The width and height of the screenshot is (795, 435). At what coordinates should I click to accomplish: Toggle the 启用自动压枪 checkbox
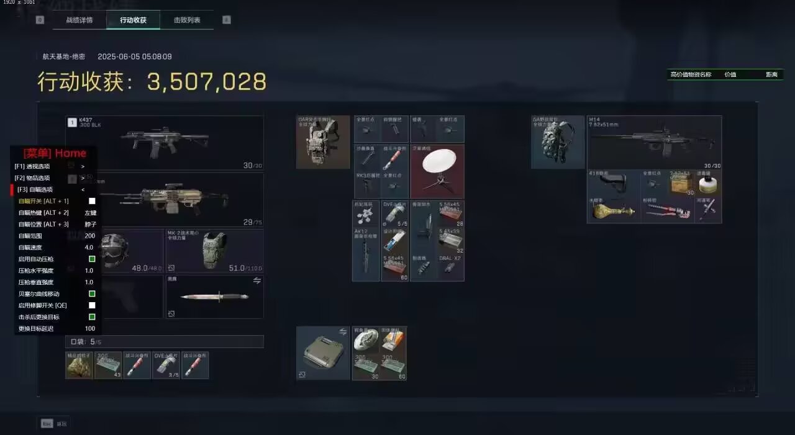point(92,259)
